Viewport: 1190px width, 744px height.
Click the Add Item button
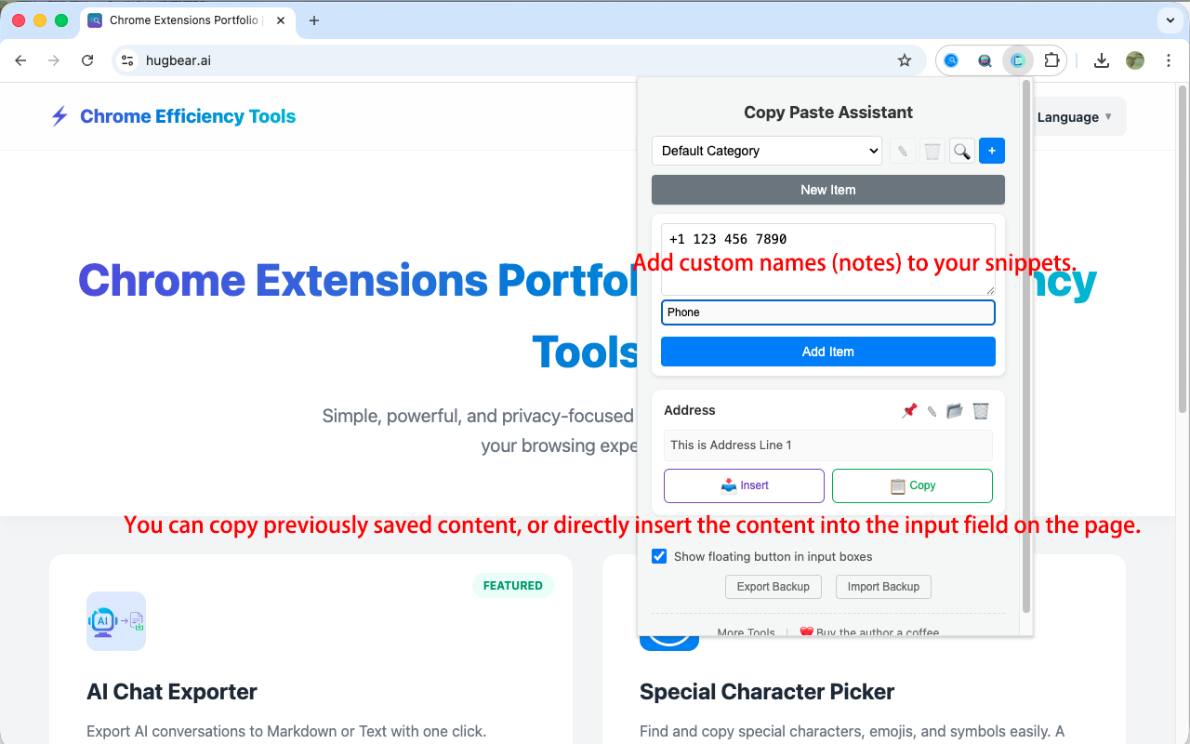pos(827,352)
